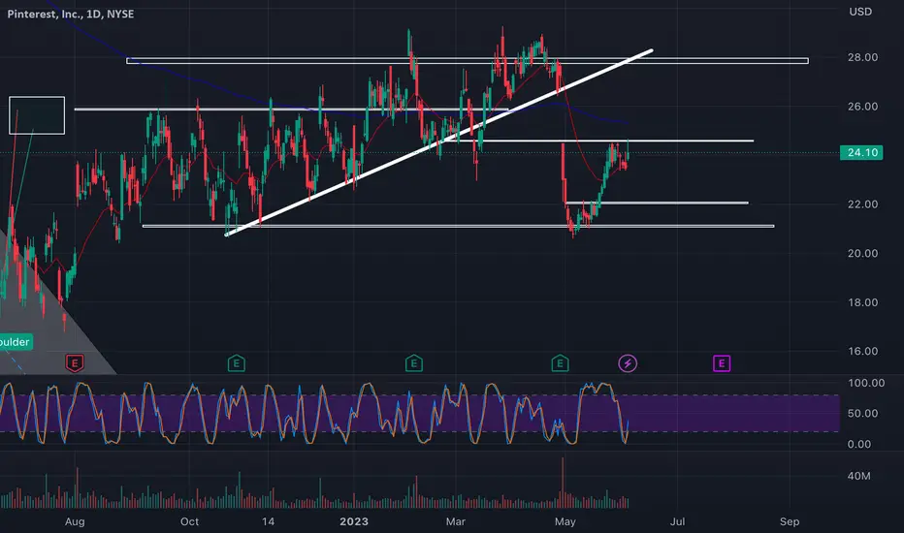The width and height of the screenshot is (904, 533).
Task: Click the 20.00 price axis label
Action: (862, 253)
